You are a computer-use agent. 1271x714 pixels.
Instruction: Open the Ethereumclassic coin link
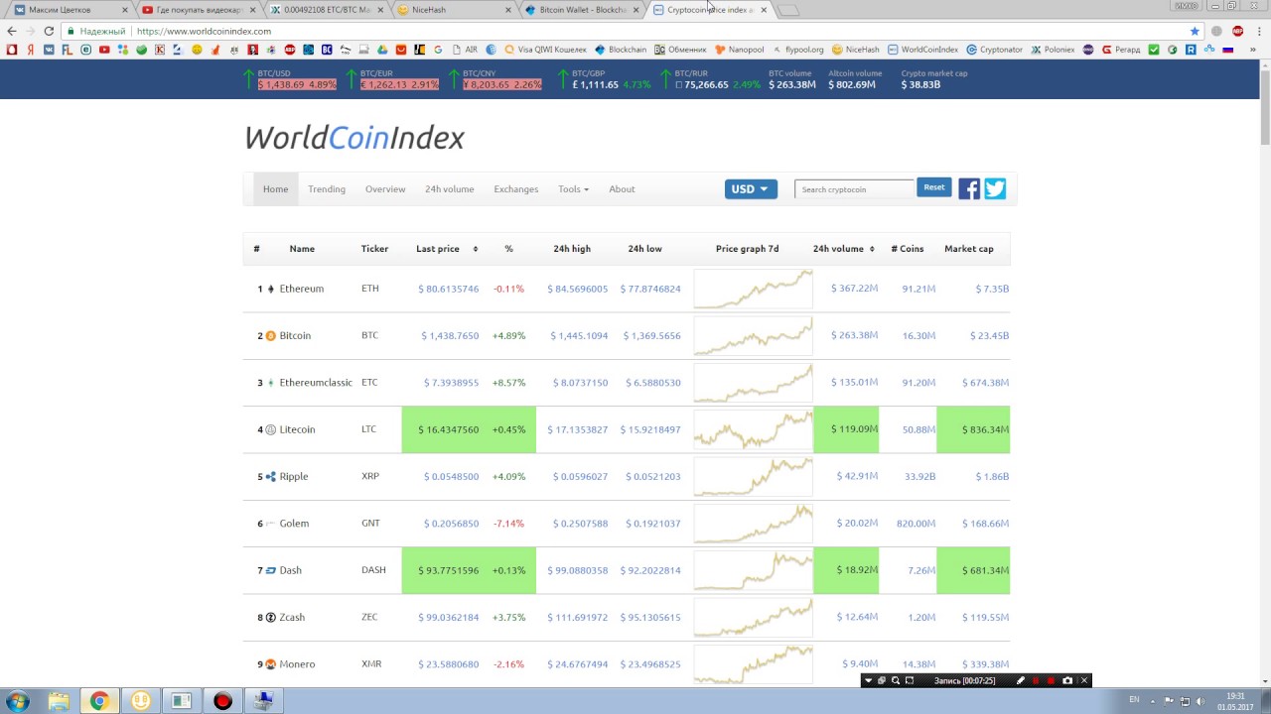pos(316,383)
